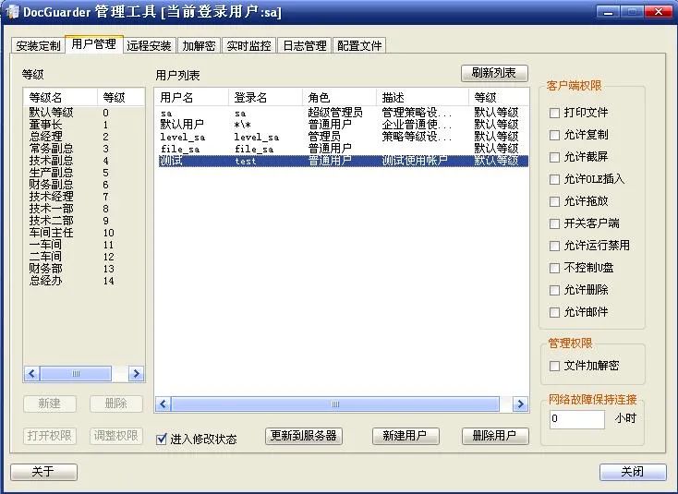
Task: Open the 加解密 tab
Action: pyautogui.click(x=199, y=45)
